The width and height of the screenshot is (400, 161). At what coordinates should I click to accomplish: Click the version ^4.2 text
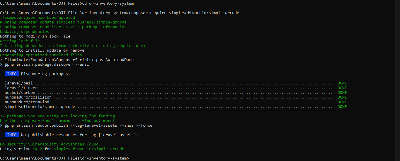pyautogui.click(x=38, y=149)
